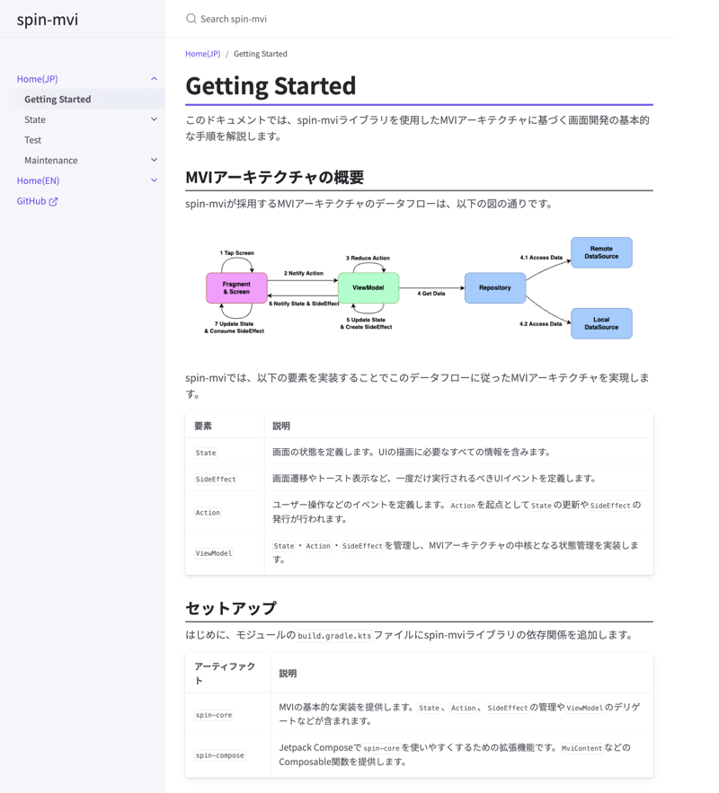Open the Test sidebar page
The height and width of the screenshot is (793, 719).
pos(33,139)
